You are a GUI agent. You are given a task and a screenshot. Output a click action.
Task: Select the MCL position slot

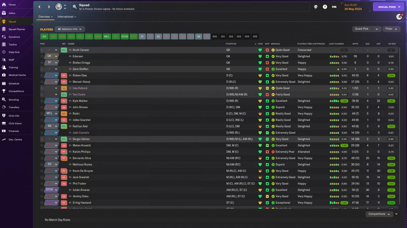(x=107, y=36)
